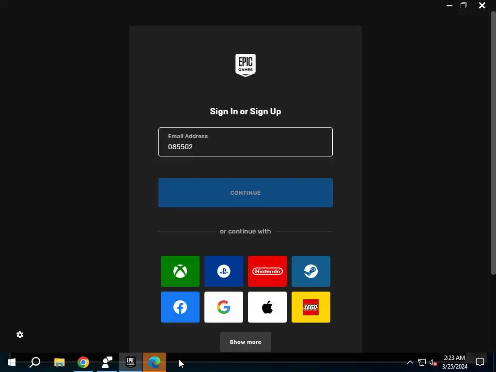Image resolution: width=496 pixels, height=372 pixels.
Task: Choose the LEGO account sign-in icon
Action: (311, 307)
